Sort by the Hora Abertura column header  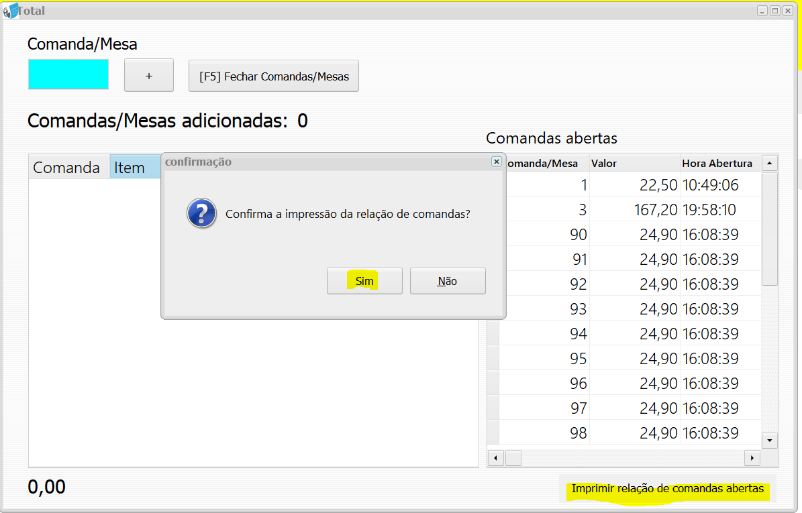coord(720,164)
